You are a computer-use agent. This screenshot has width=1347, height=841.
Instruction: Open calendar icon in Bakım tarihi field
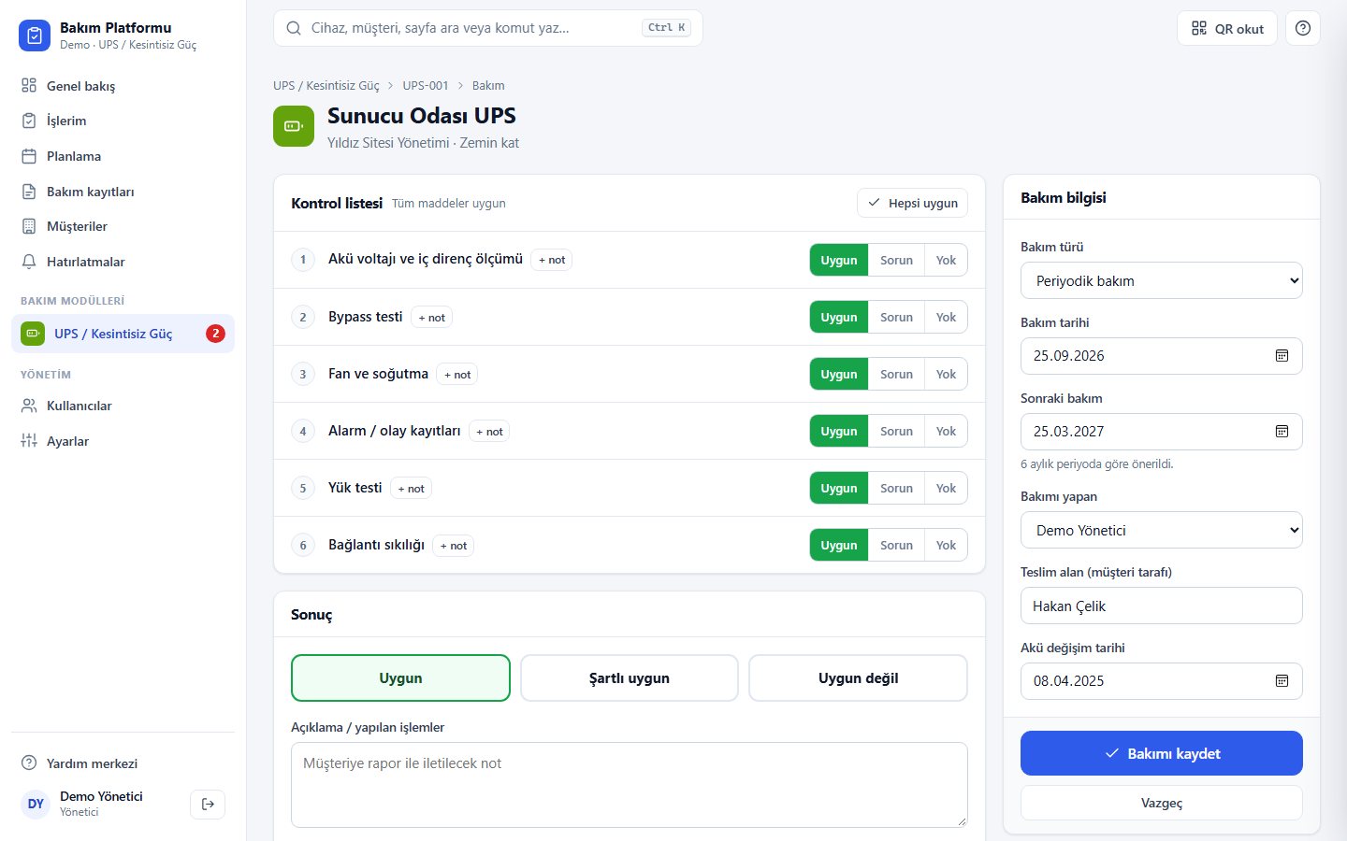point(1282,356)
